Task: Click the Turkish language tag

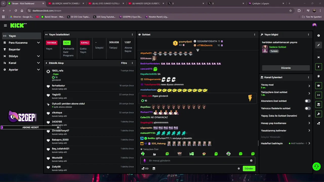Action: (274, 51)
